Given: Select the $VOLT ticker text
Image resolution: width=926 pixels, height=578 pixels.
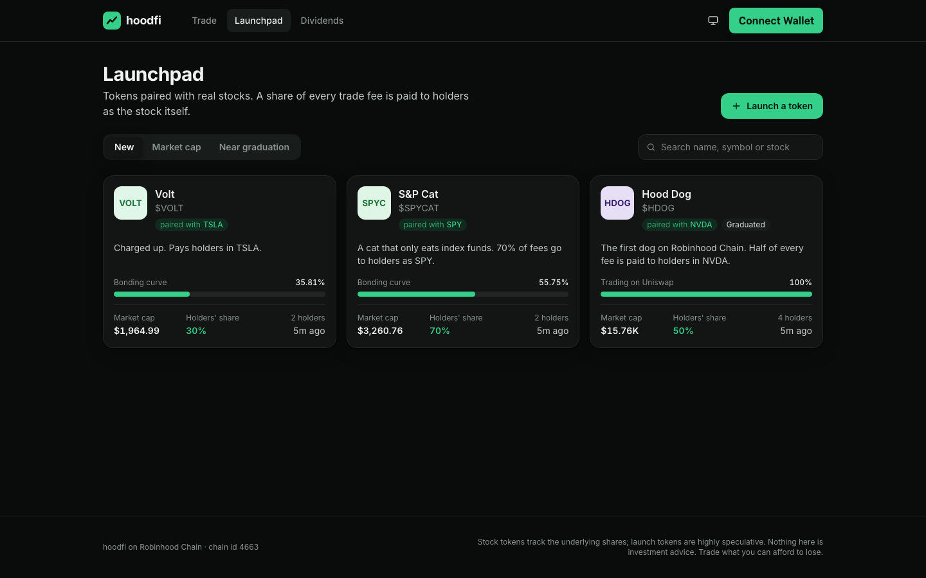Looking at the screenshot, I should pos(169,208).
